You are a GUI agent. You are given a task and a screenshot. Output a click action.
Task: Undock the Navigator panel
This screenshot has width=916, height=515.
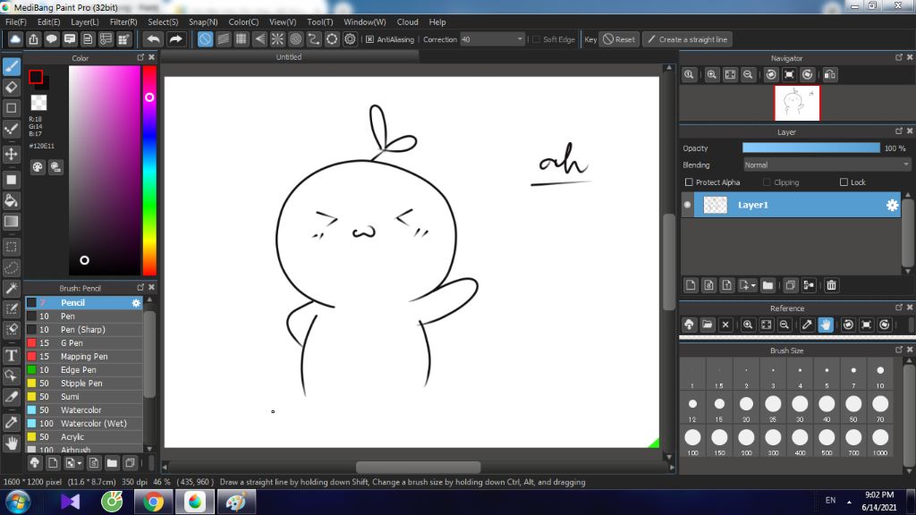(x=898, y=57)
